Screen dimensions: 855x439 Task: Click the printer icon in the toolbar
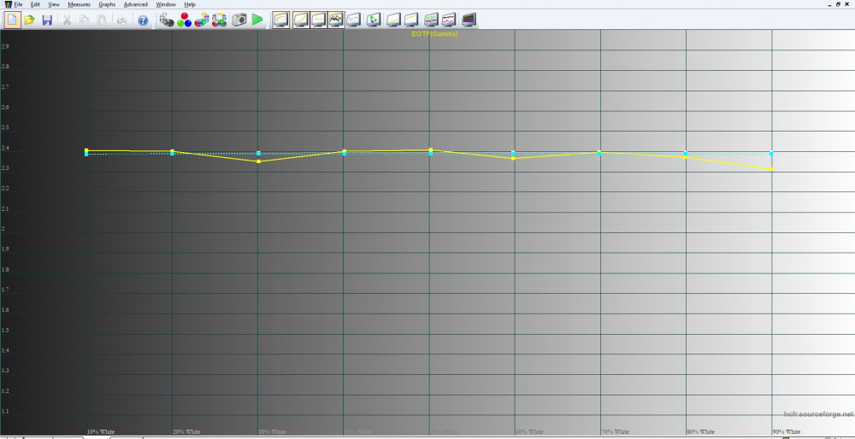click(x=123, y=19)
